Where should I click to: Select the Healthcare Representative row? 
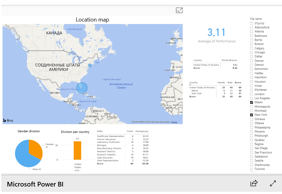tap(123, 136)
